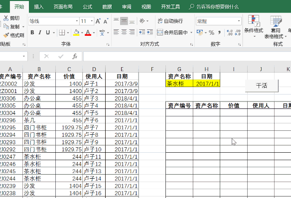Screen dimensions: 291x198
Task: Apply percent style
Action: pyautogui.click(x=211, y=33)
